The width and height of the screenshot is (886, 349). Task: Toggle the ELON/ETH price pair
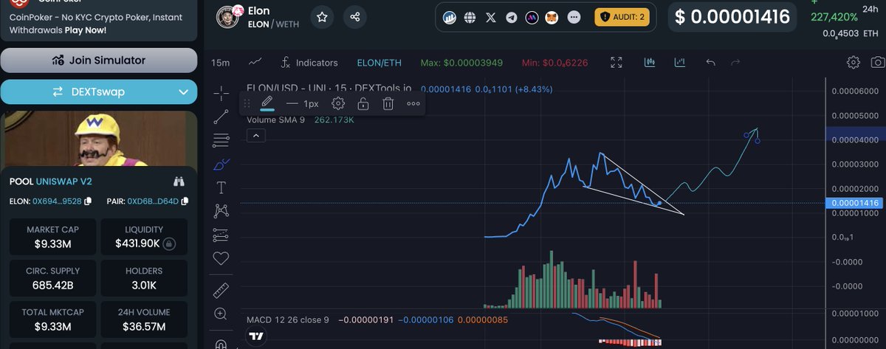coord(380,63)
